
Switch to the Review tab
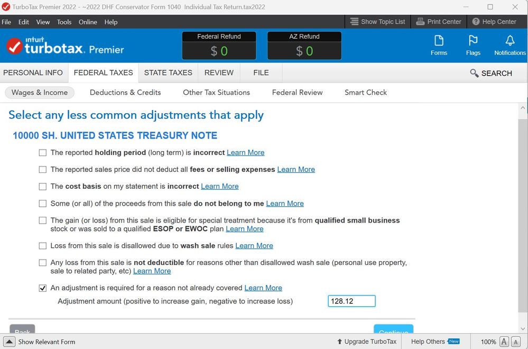pyautogui.click(x=219, y=73)
